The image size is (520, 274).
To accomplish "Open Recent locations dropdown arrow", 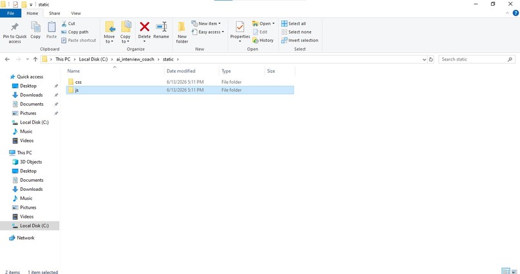I will 28,59.
